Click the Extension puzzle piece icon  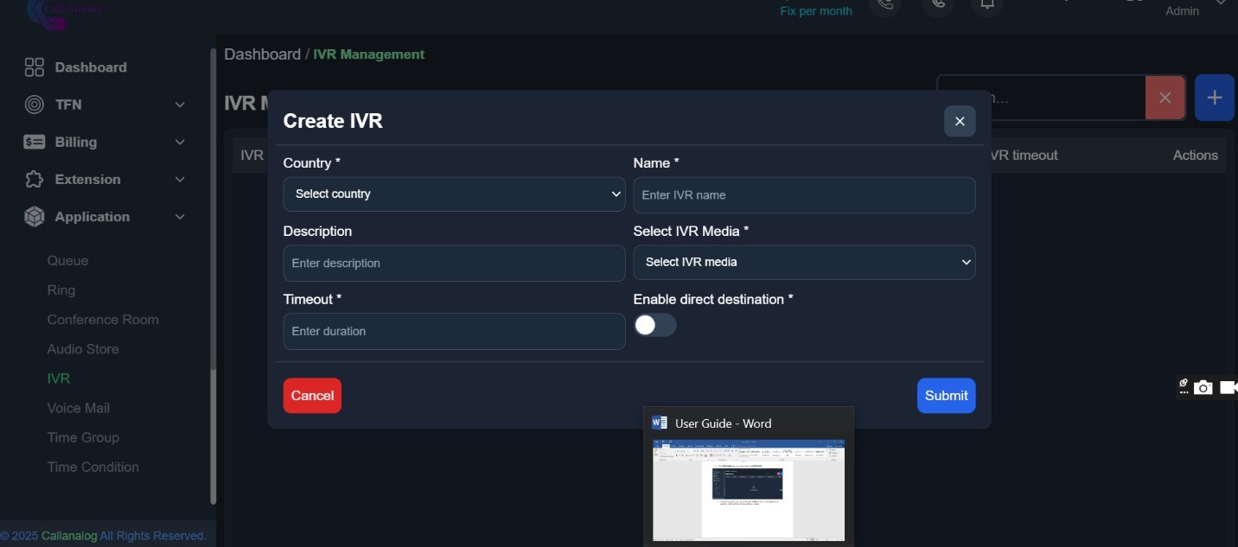pyautogui.click(x=34, y=180)
